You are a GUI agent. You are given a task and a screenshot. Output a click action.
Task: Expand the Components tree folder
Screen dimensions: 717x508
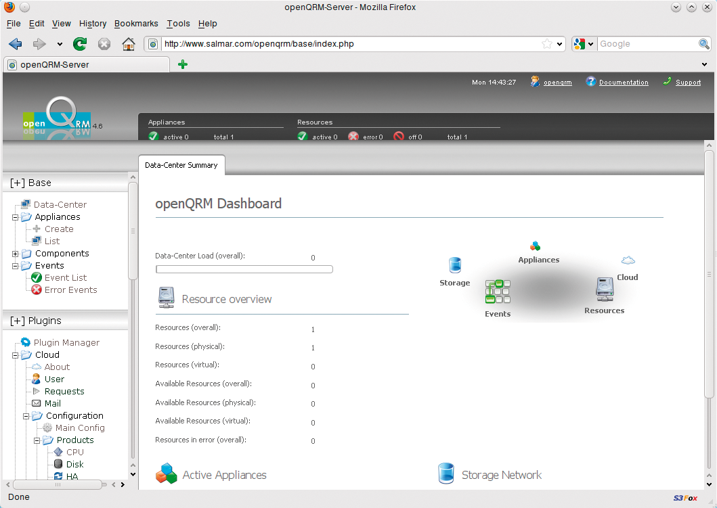[15, 254]
